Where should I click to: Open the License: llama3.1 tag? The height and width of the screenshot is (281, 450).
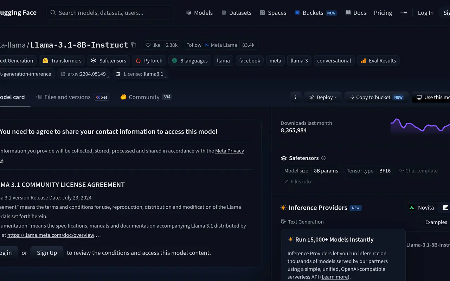[140, 74]
